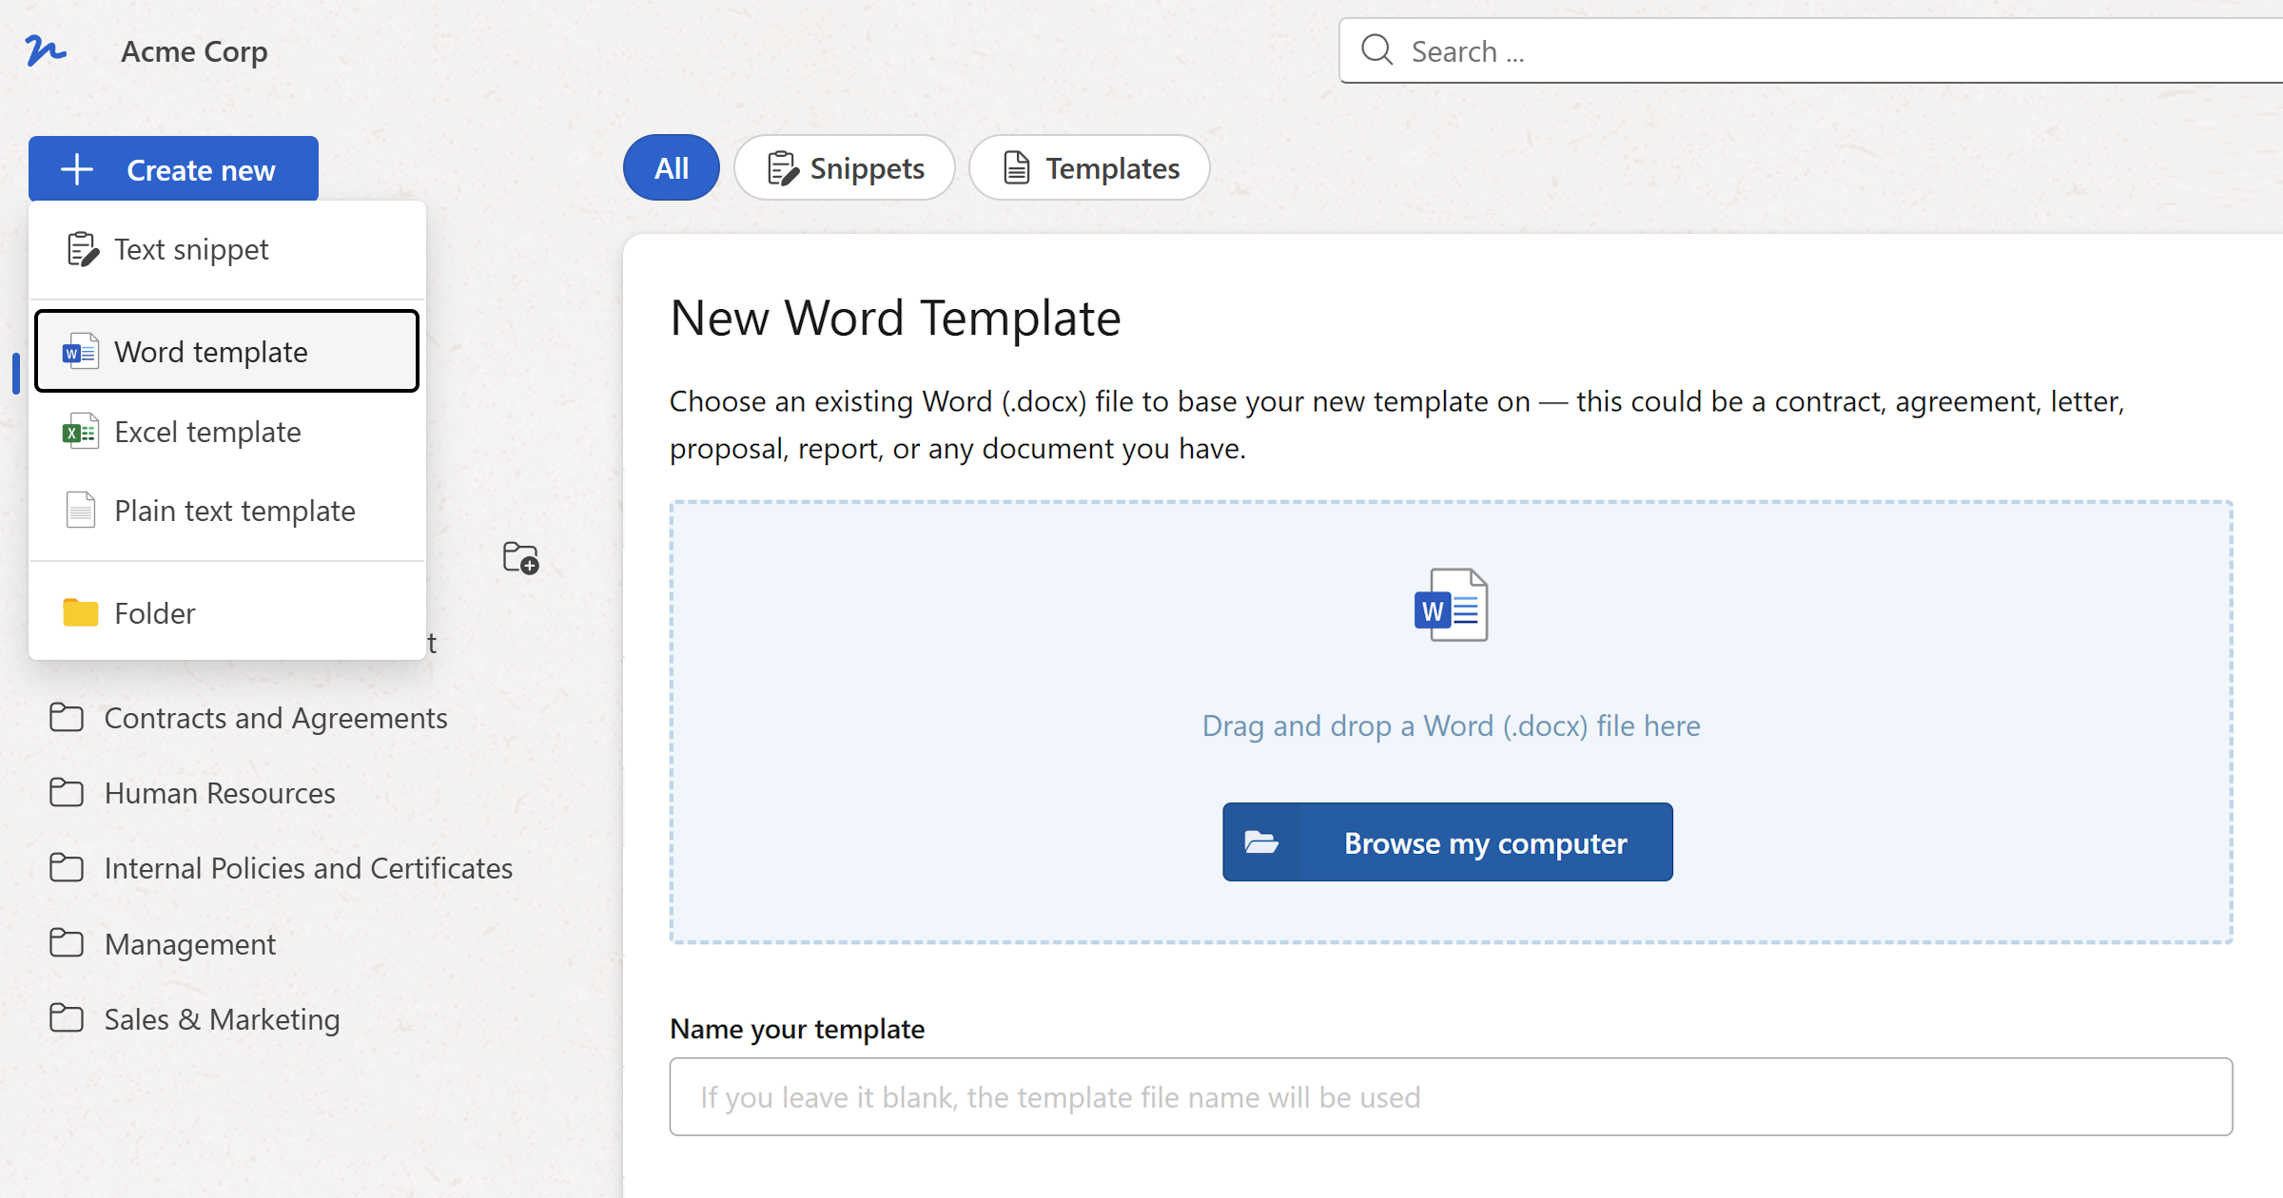This screenshot has width=2283, height=1198.
Task: Click the Templates document icon
Action: 1017,168
